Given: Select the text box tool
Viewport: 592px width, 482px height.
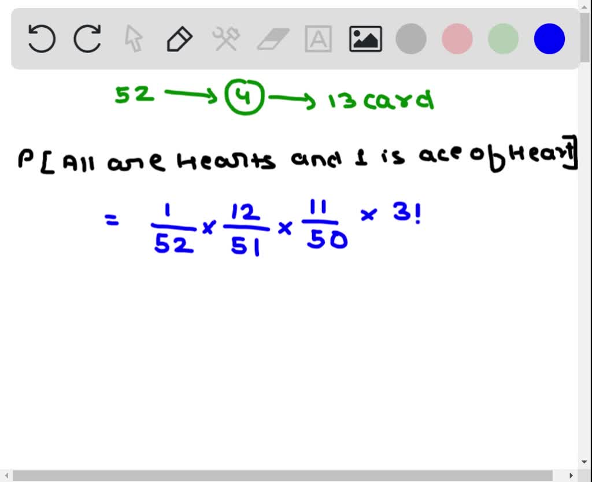Looking at the screenshot, I should [x=319, y=39].
